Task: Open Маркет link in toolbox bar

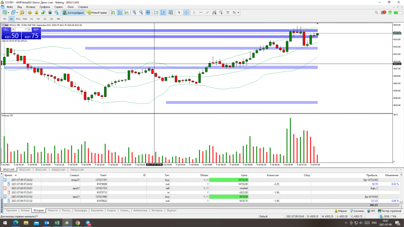Action: (341, 211)
